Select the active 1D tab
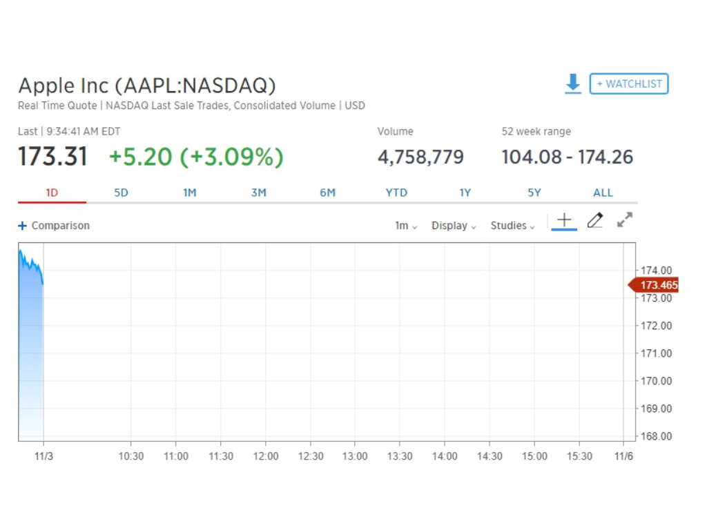 (52, 193)
